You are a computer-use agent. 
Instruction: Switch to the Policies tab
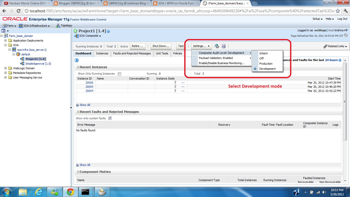pyautogui.click(x=178, y=54)
